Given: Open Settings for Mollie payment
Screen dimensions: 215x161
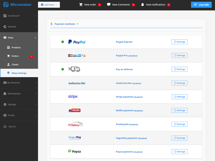Looking at the screenshot, I should (180, 110).
